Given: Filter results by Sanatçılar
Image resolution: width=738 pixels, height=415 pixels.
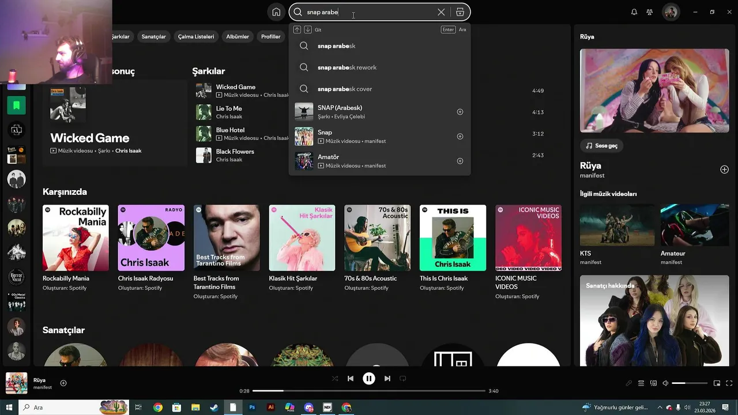Looking at the screenshot, I should 153,36.
